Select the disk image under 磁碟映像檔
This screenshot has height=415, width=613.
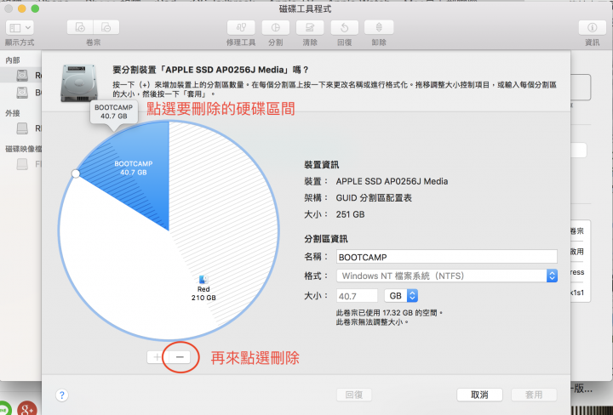(x=21, y=164)
